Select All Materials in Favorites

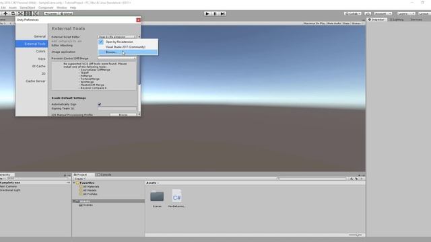91,187
